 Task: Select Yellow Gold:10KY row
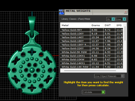coord(92,34)
